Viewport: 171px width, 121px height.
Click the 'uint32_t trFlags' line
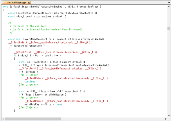(x=65, y=65)
